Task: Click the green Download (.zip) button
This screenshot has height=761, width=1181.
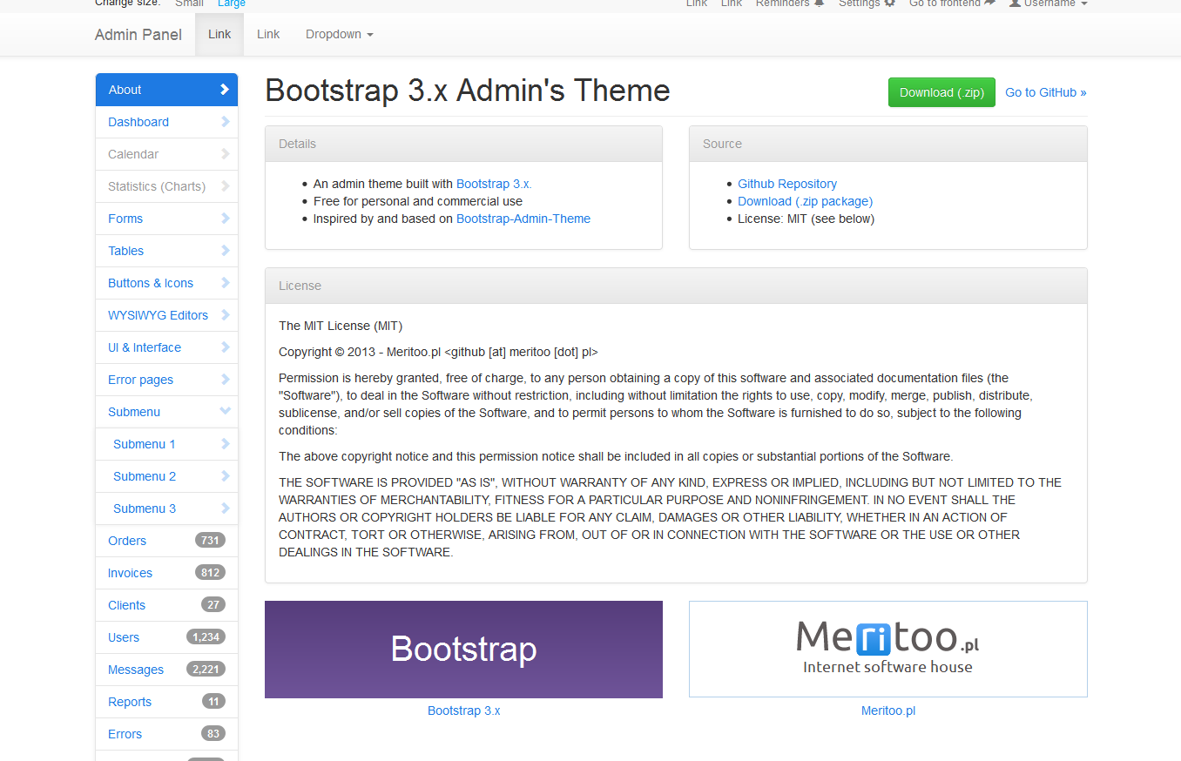Action: 941,92
